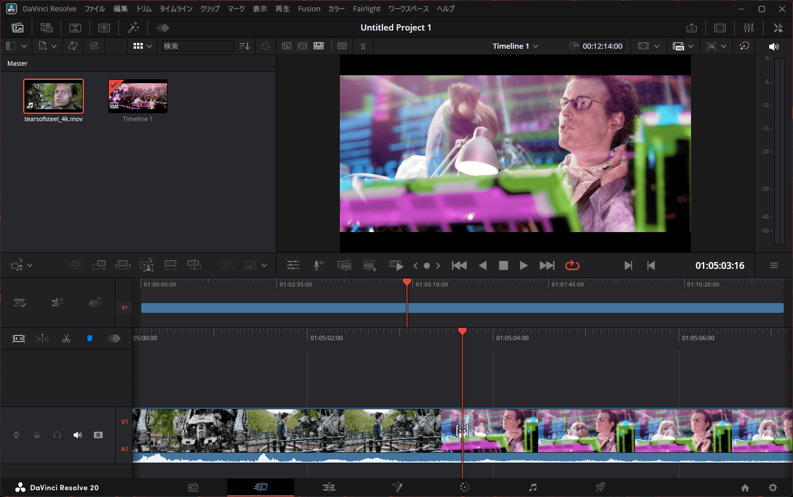
Task: Select tearsofsteel_4k.mov clip thumbnail
Action: tap(53, 96)
